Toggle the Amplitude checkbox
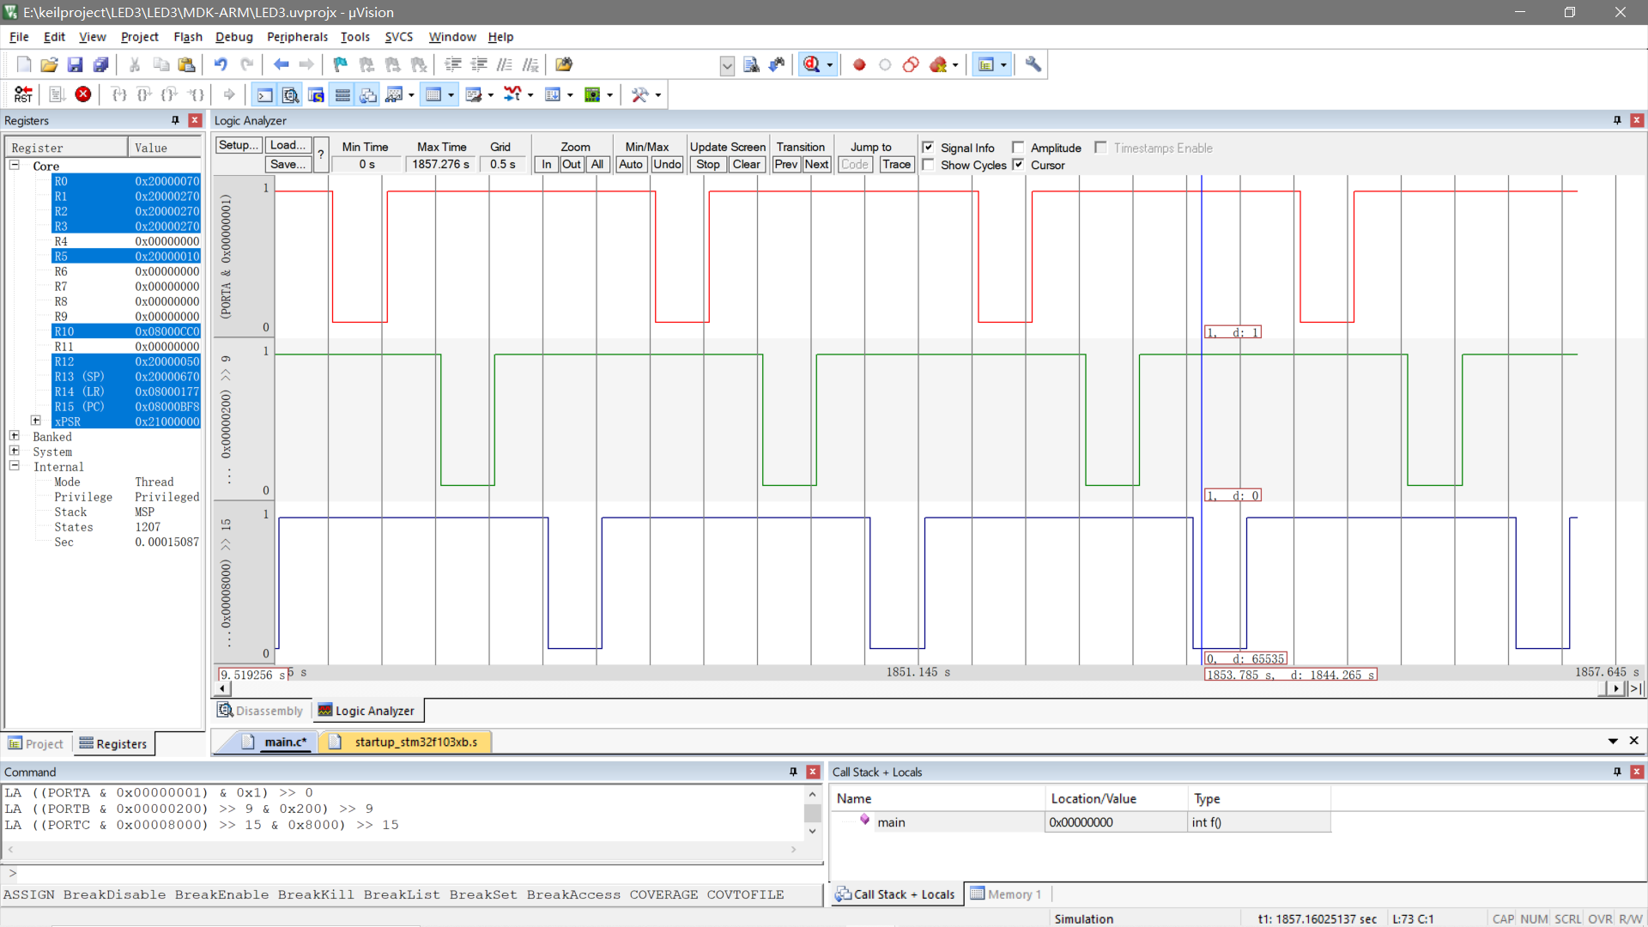 (x=1017, y=147)
